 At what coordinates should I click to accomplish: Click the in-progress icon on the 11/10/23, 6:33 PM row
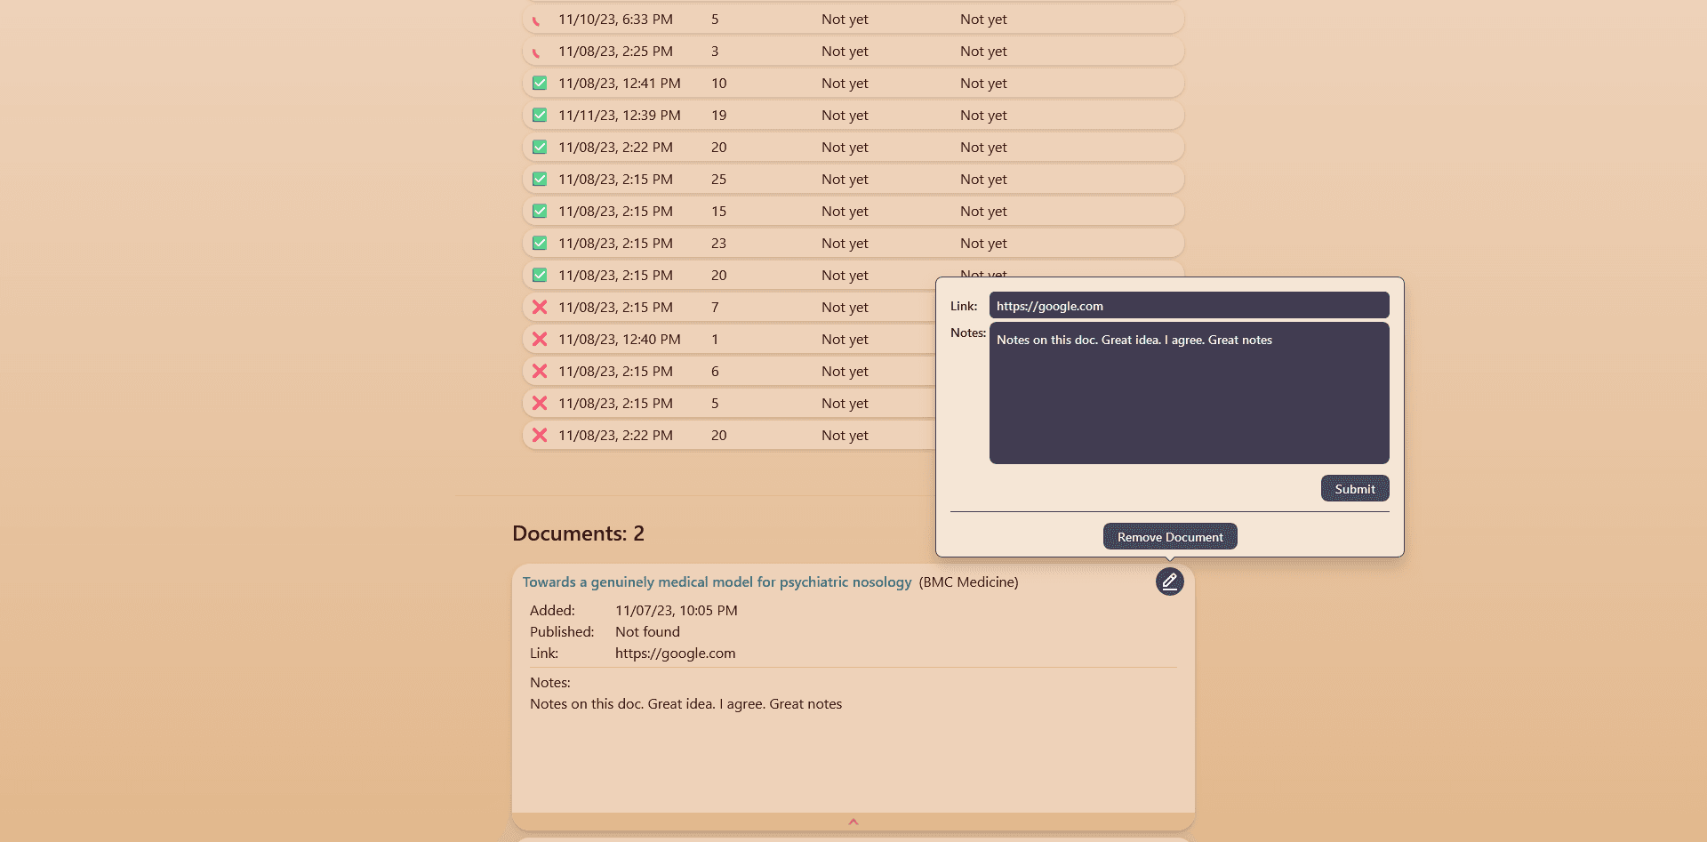537,20
